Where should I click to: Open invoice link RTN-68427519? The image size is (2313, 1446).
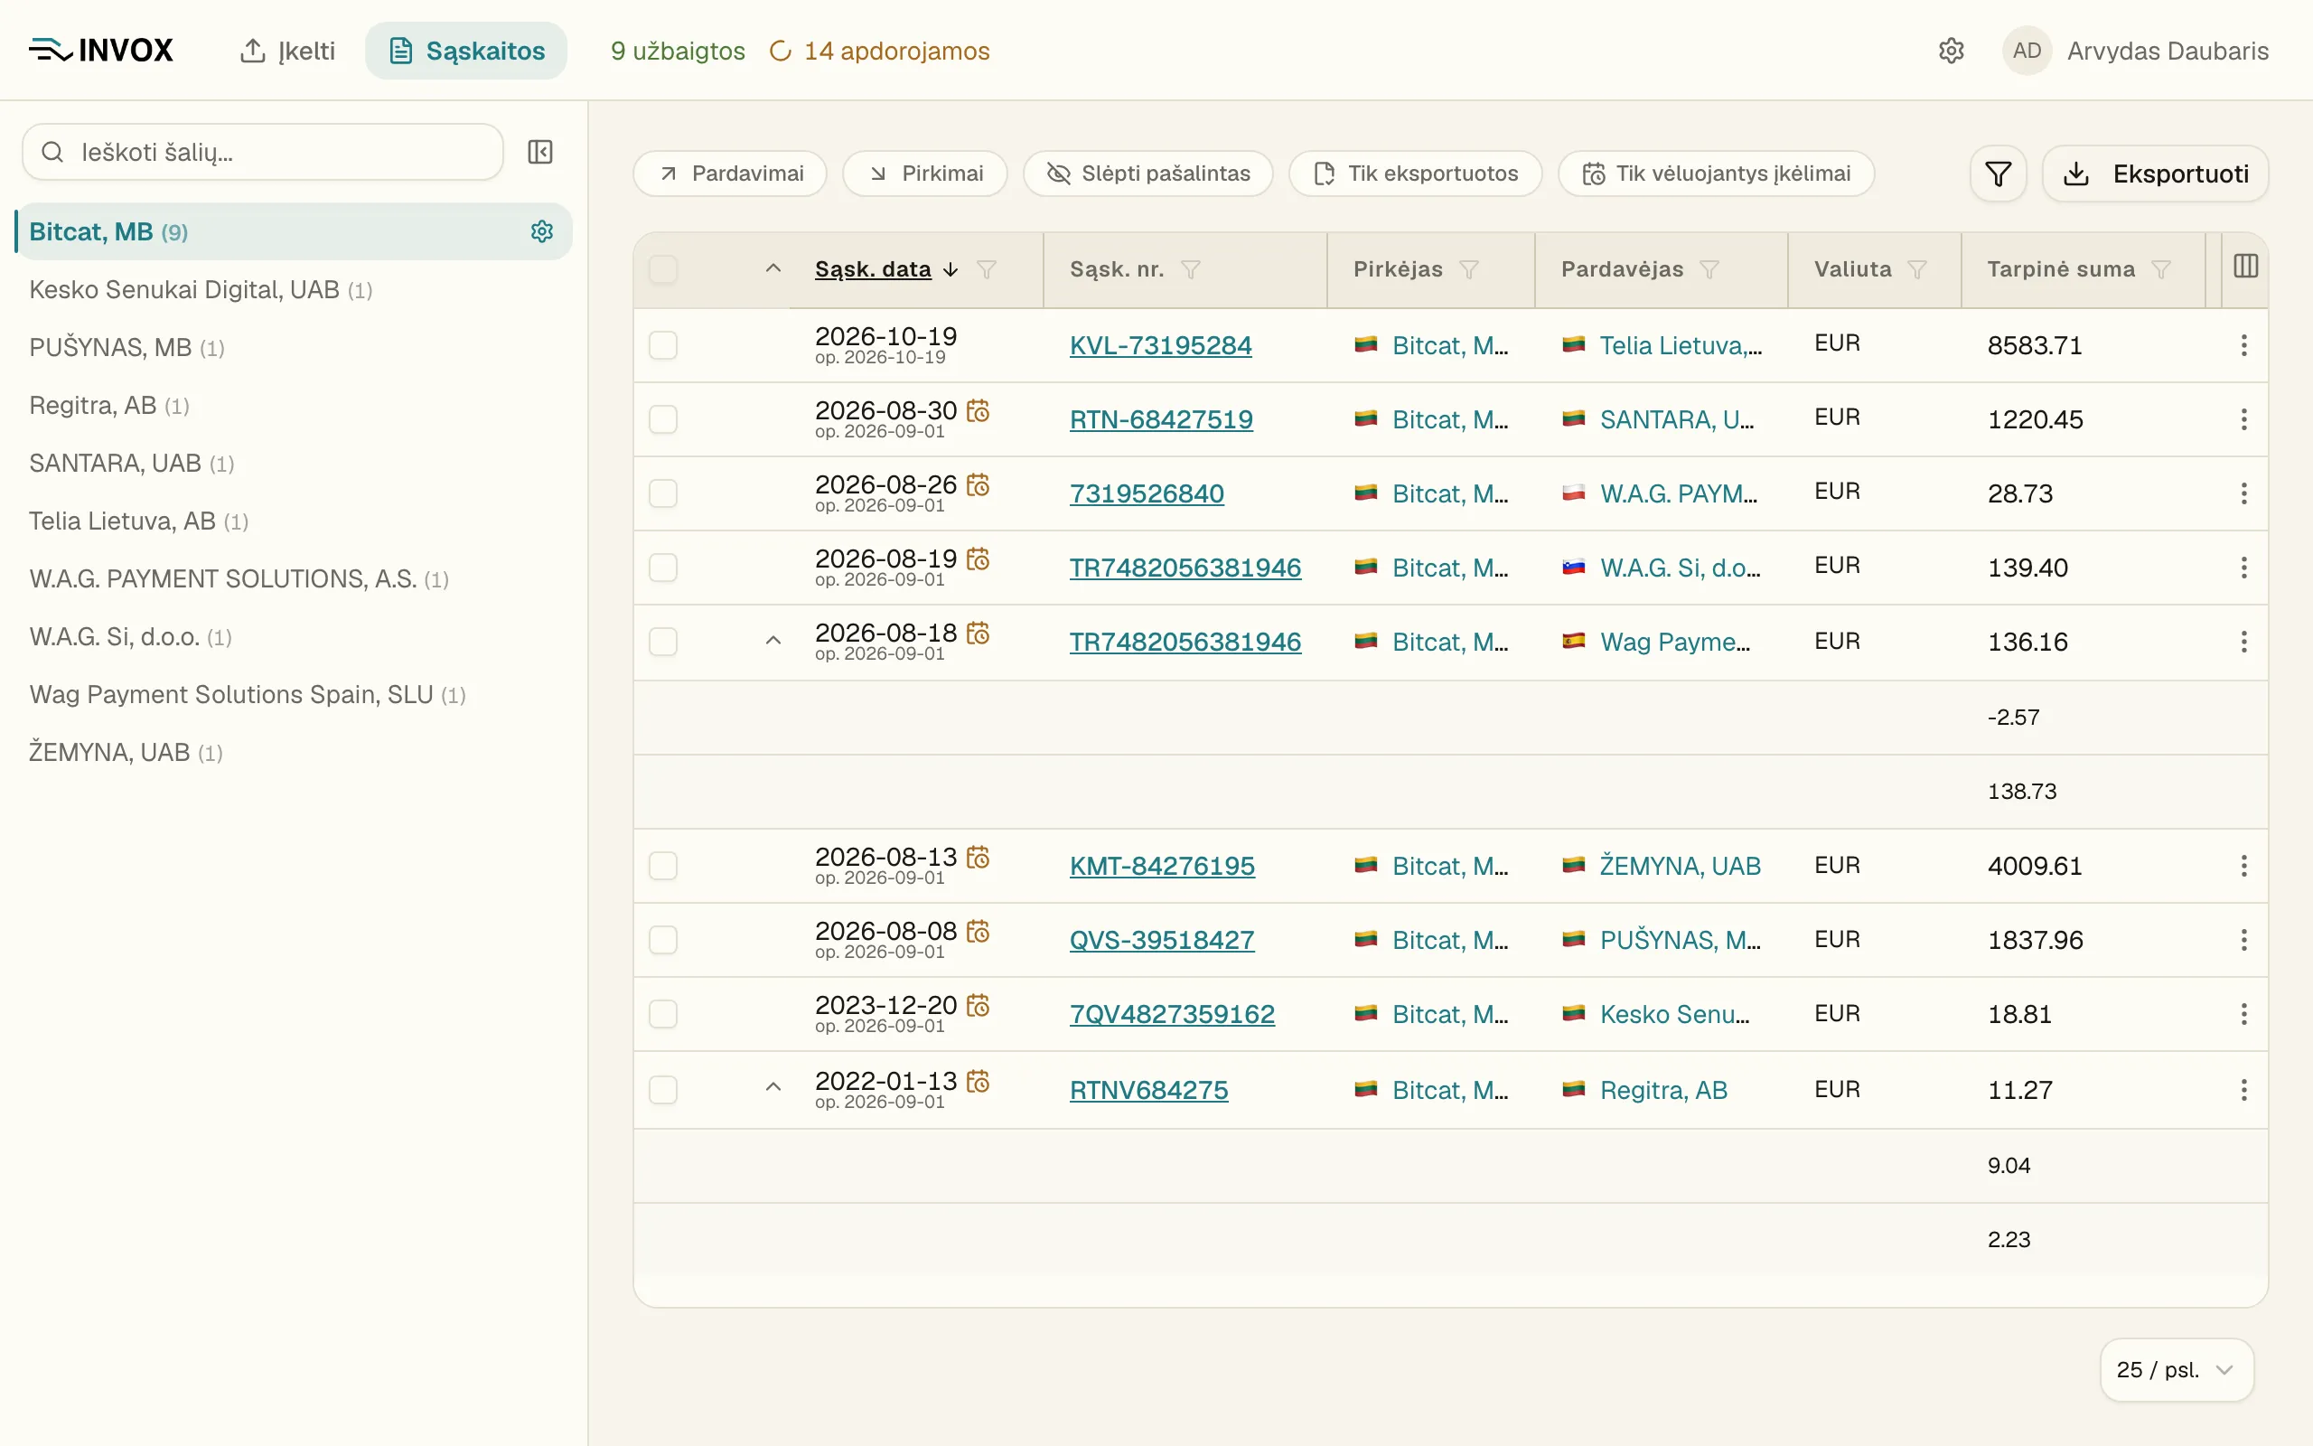(x=1161, y=418)
